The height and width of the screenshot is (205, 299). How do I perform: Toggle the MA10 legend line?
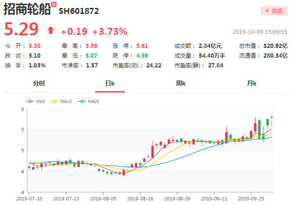pos(61,101)
